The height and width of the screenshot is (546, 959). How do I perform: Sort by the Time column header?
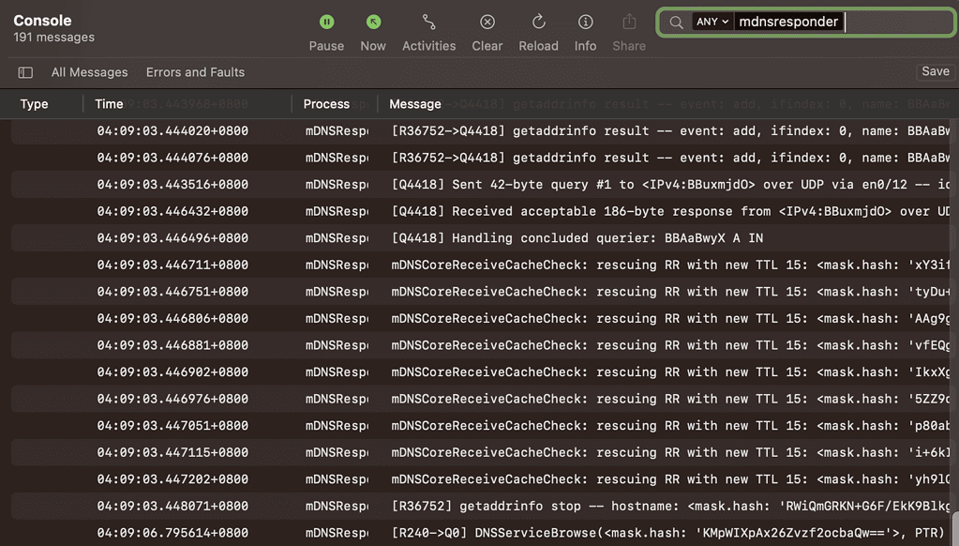pos(109,104)
